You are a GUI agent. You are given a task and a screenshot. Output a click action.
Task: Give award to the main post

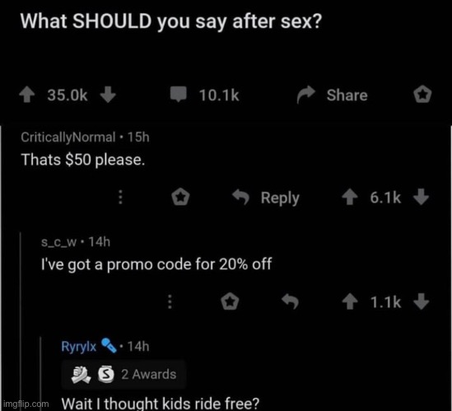click(422, 95)
